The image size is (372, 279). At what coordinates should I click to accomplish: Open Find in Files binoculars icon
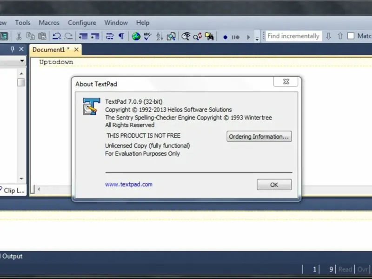tap(209, 36)
